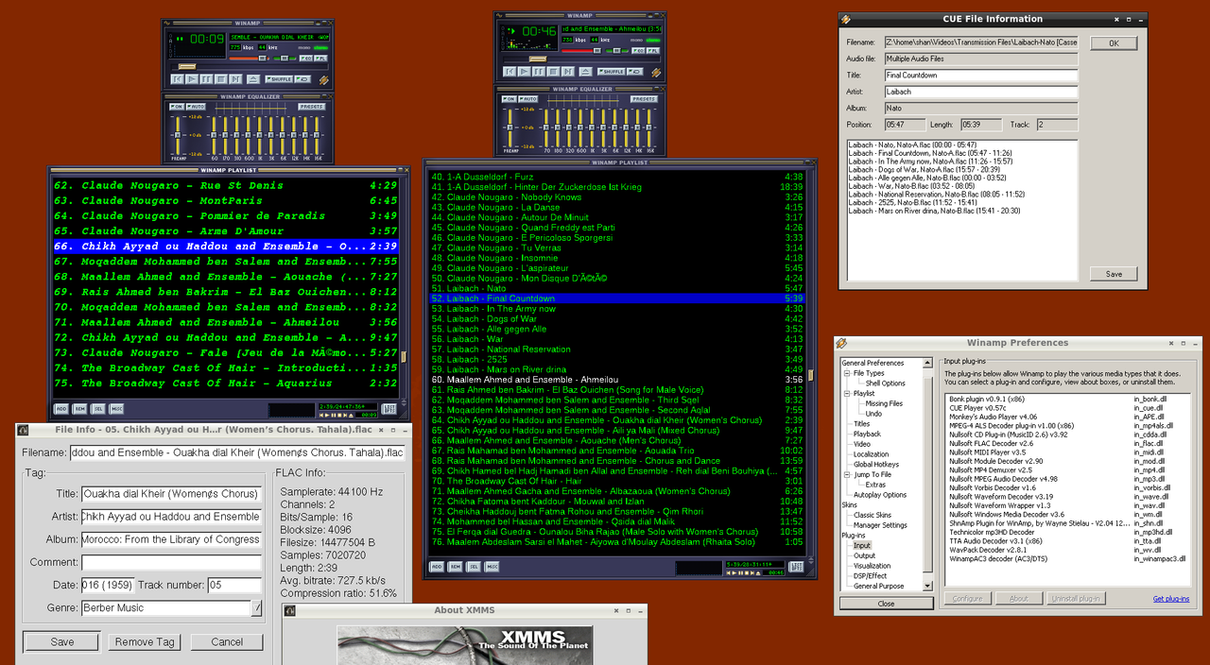Click the PREAMP slider below the 00:46 player
Screen dimensions: 1210x665
click(x=510, y=128)
